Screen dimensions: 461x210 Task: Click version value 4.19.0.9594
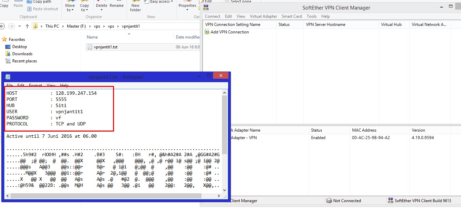tap(423, 138)
